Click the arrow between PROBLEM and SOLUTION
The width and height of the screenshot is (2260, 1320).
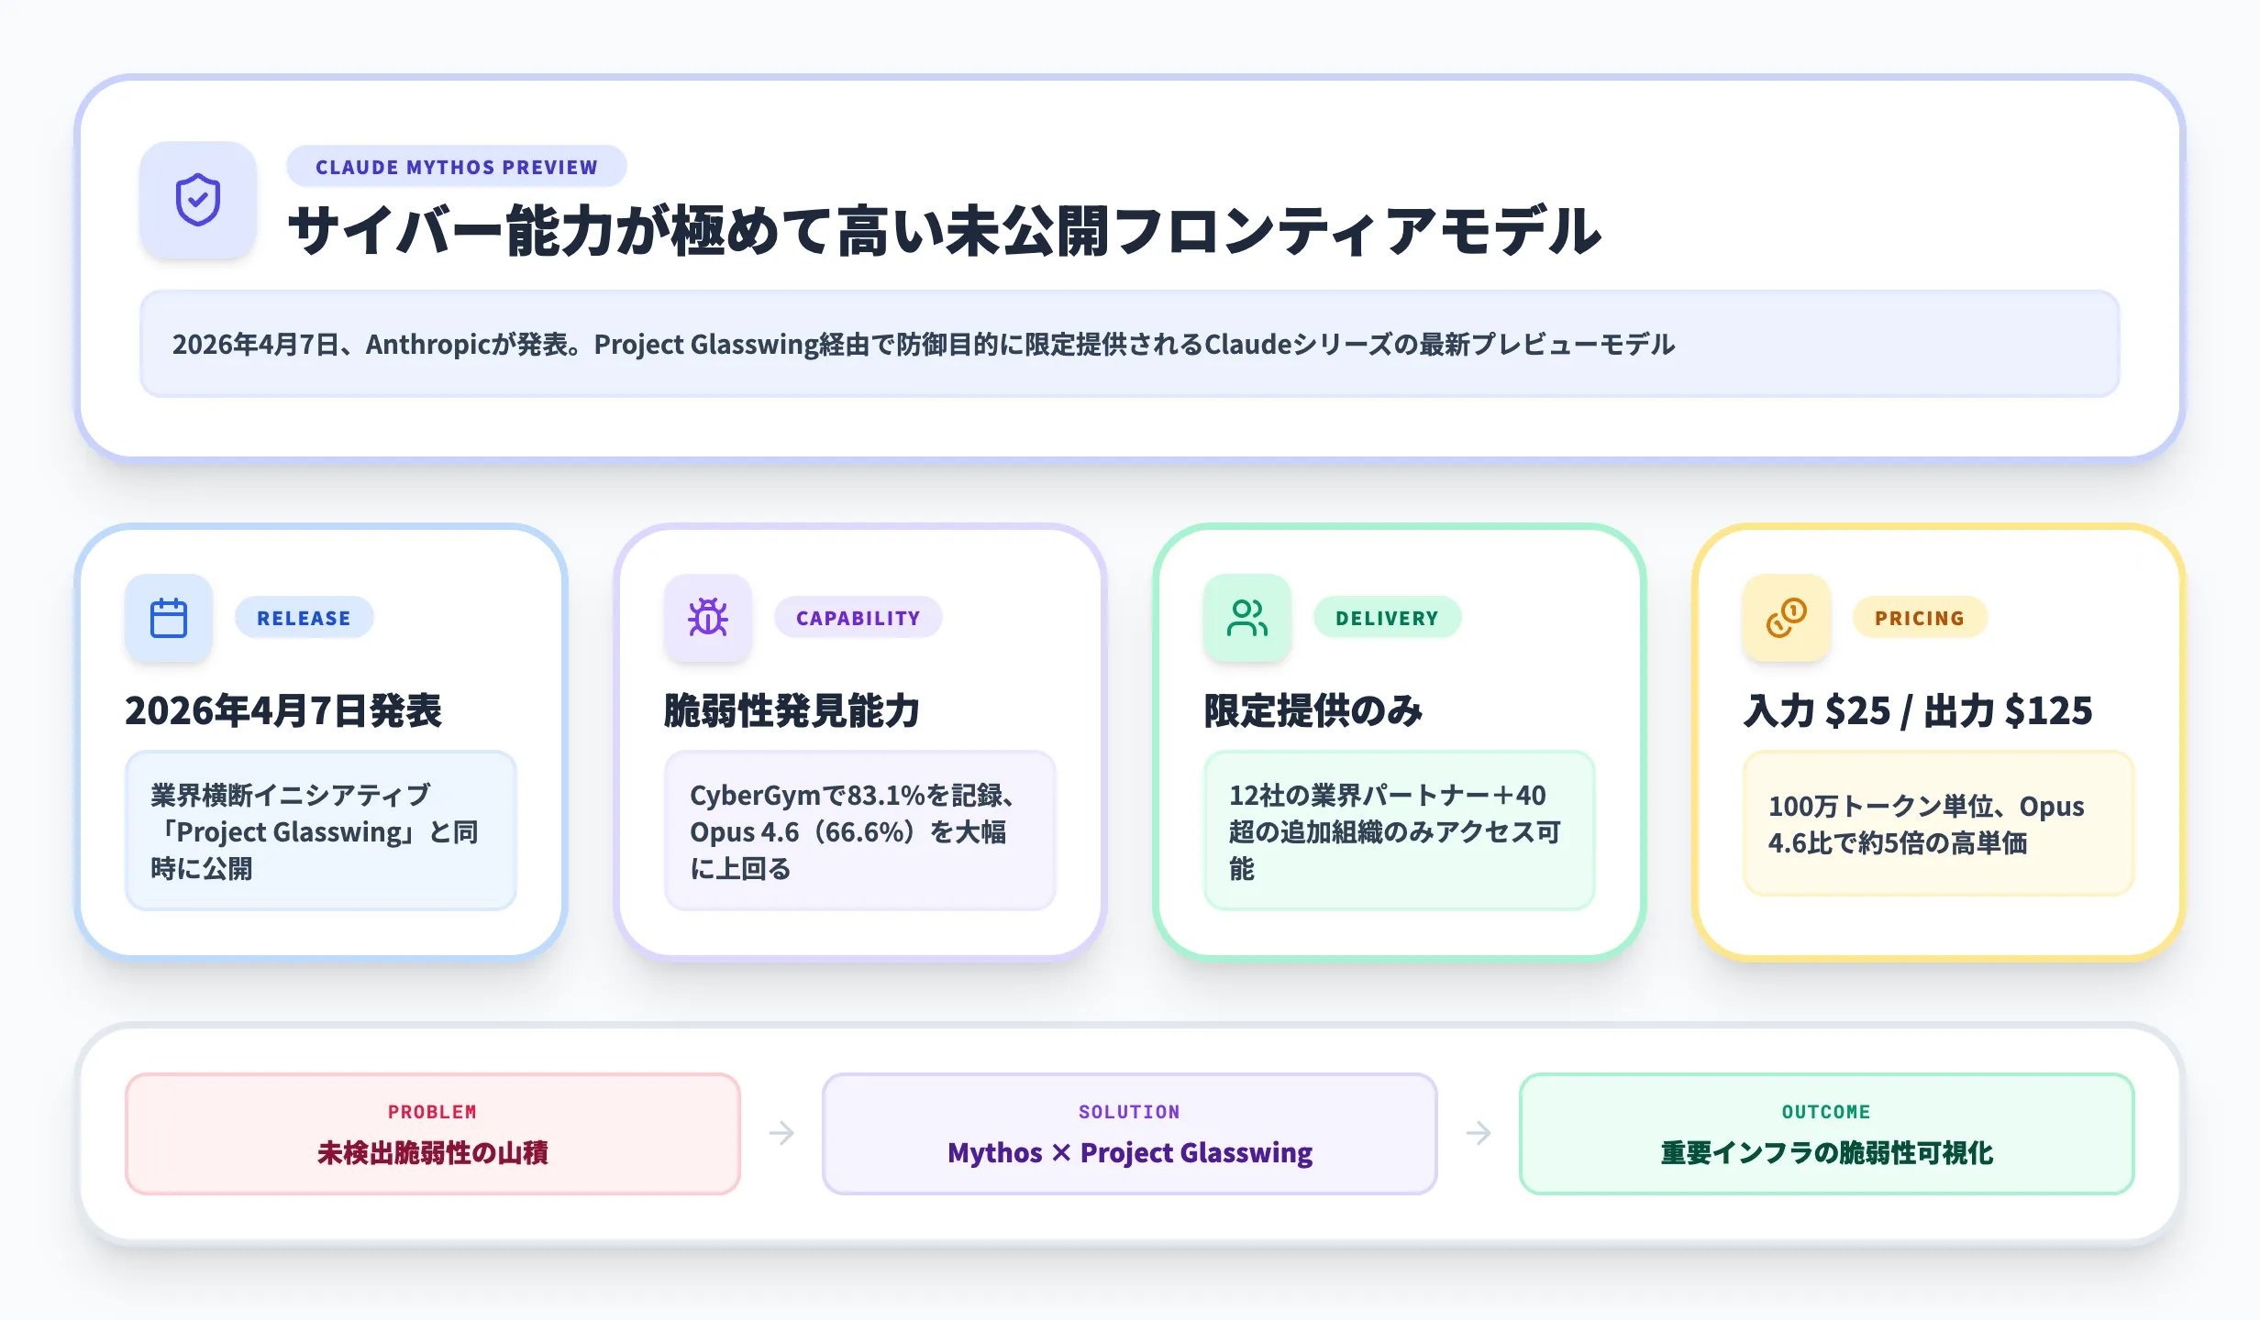(781, 1134)
